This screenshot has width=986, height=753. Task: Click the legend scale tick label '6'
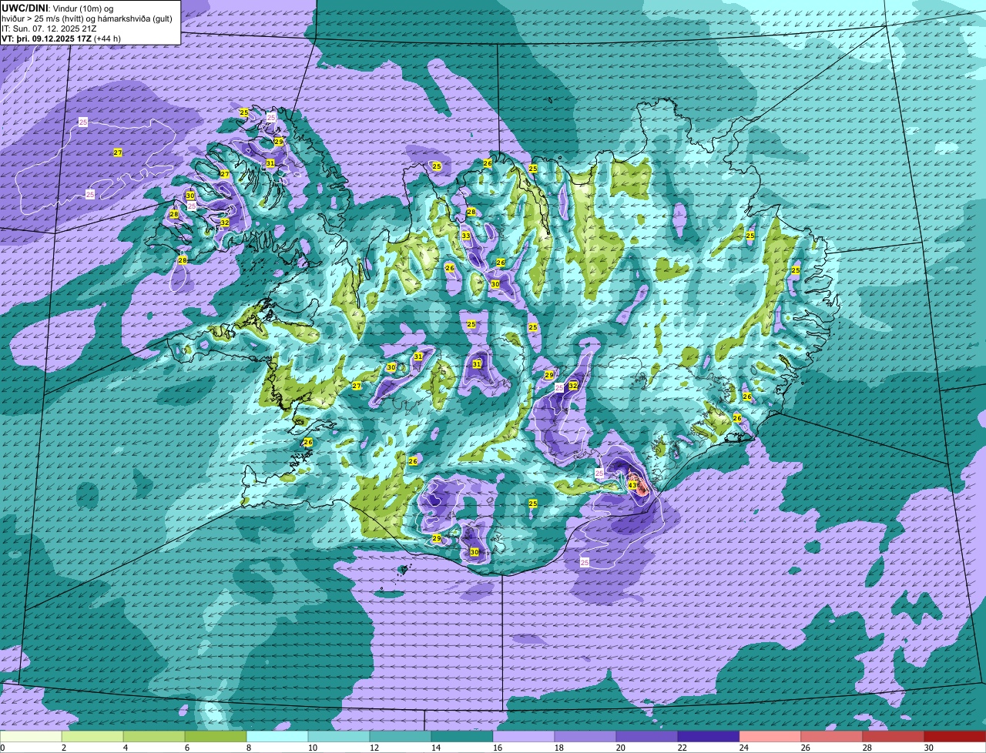pyautogui.click(x=186, y=748)
